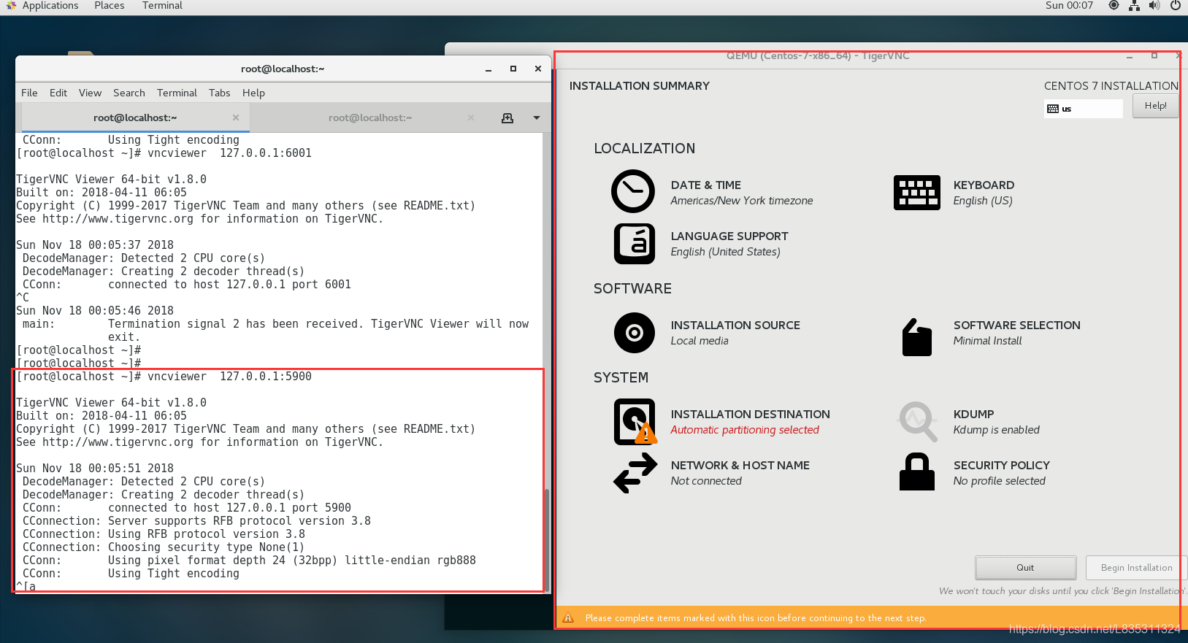Close the first root@localhost tab

236,118
